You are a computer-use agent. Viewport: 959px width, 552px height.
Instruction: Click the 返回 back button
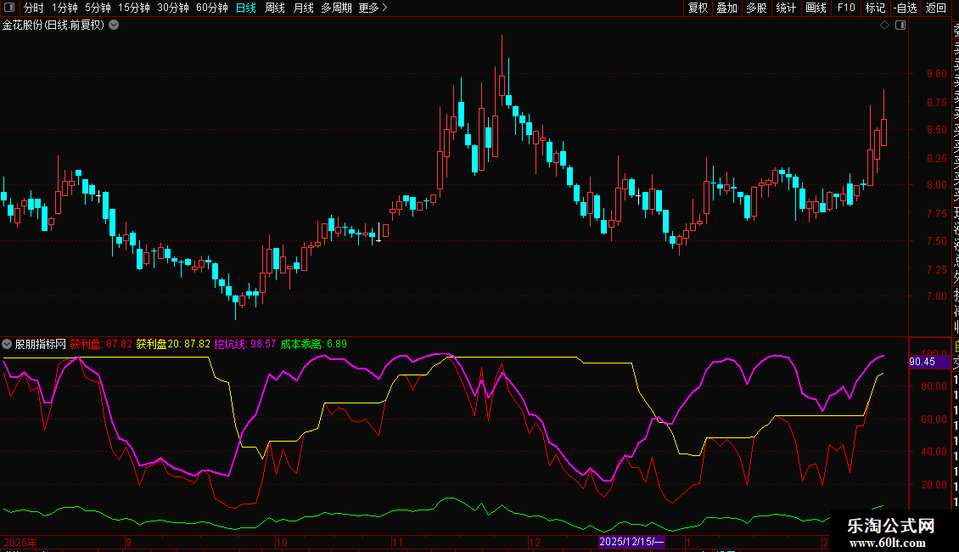[936, 8]
